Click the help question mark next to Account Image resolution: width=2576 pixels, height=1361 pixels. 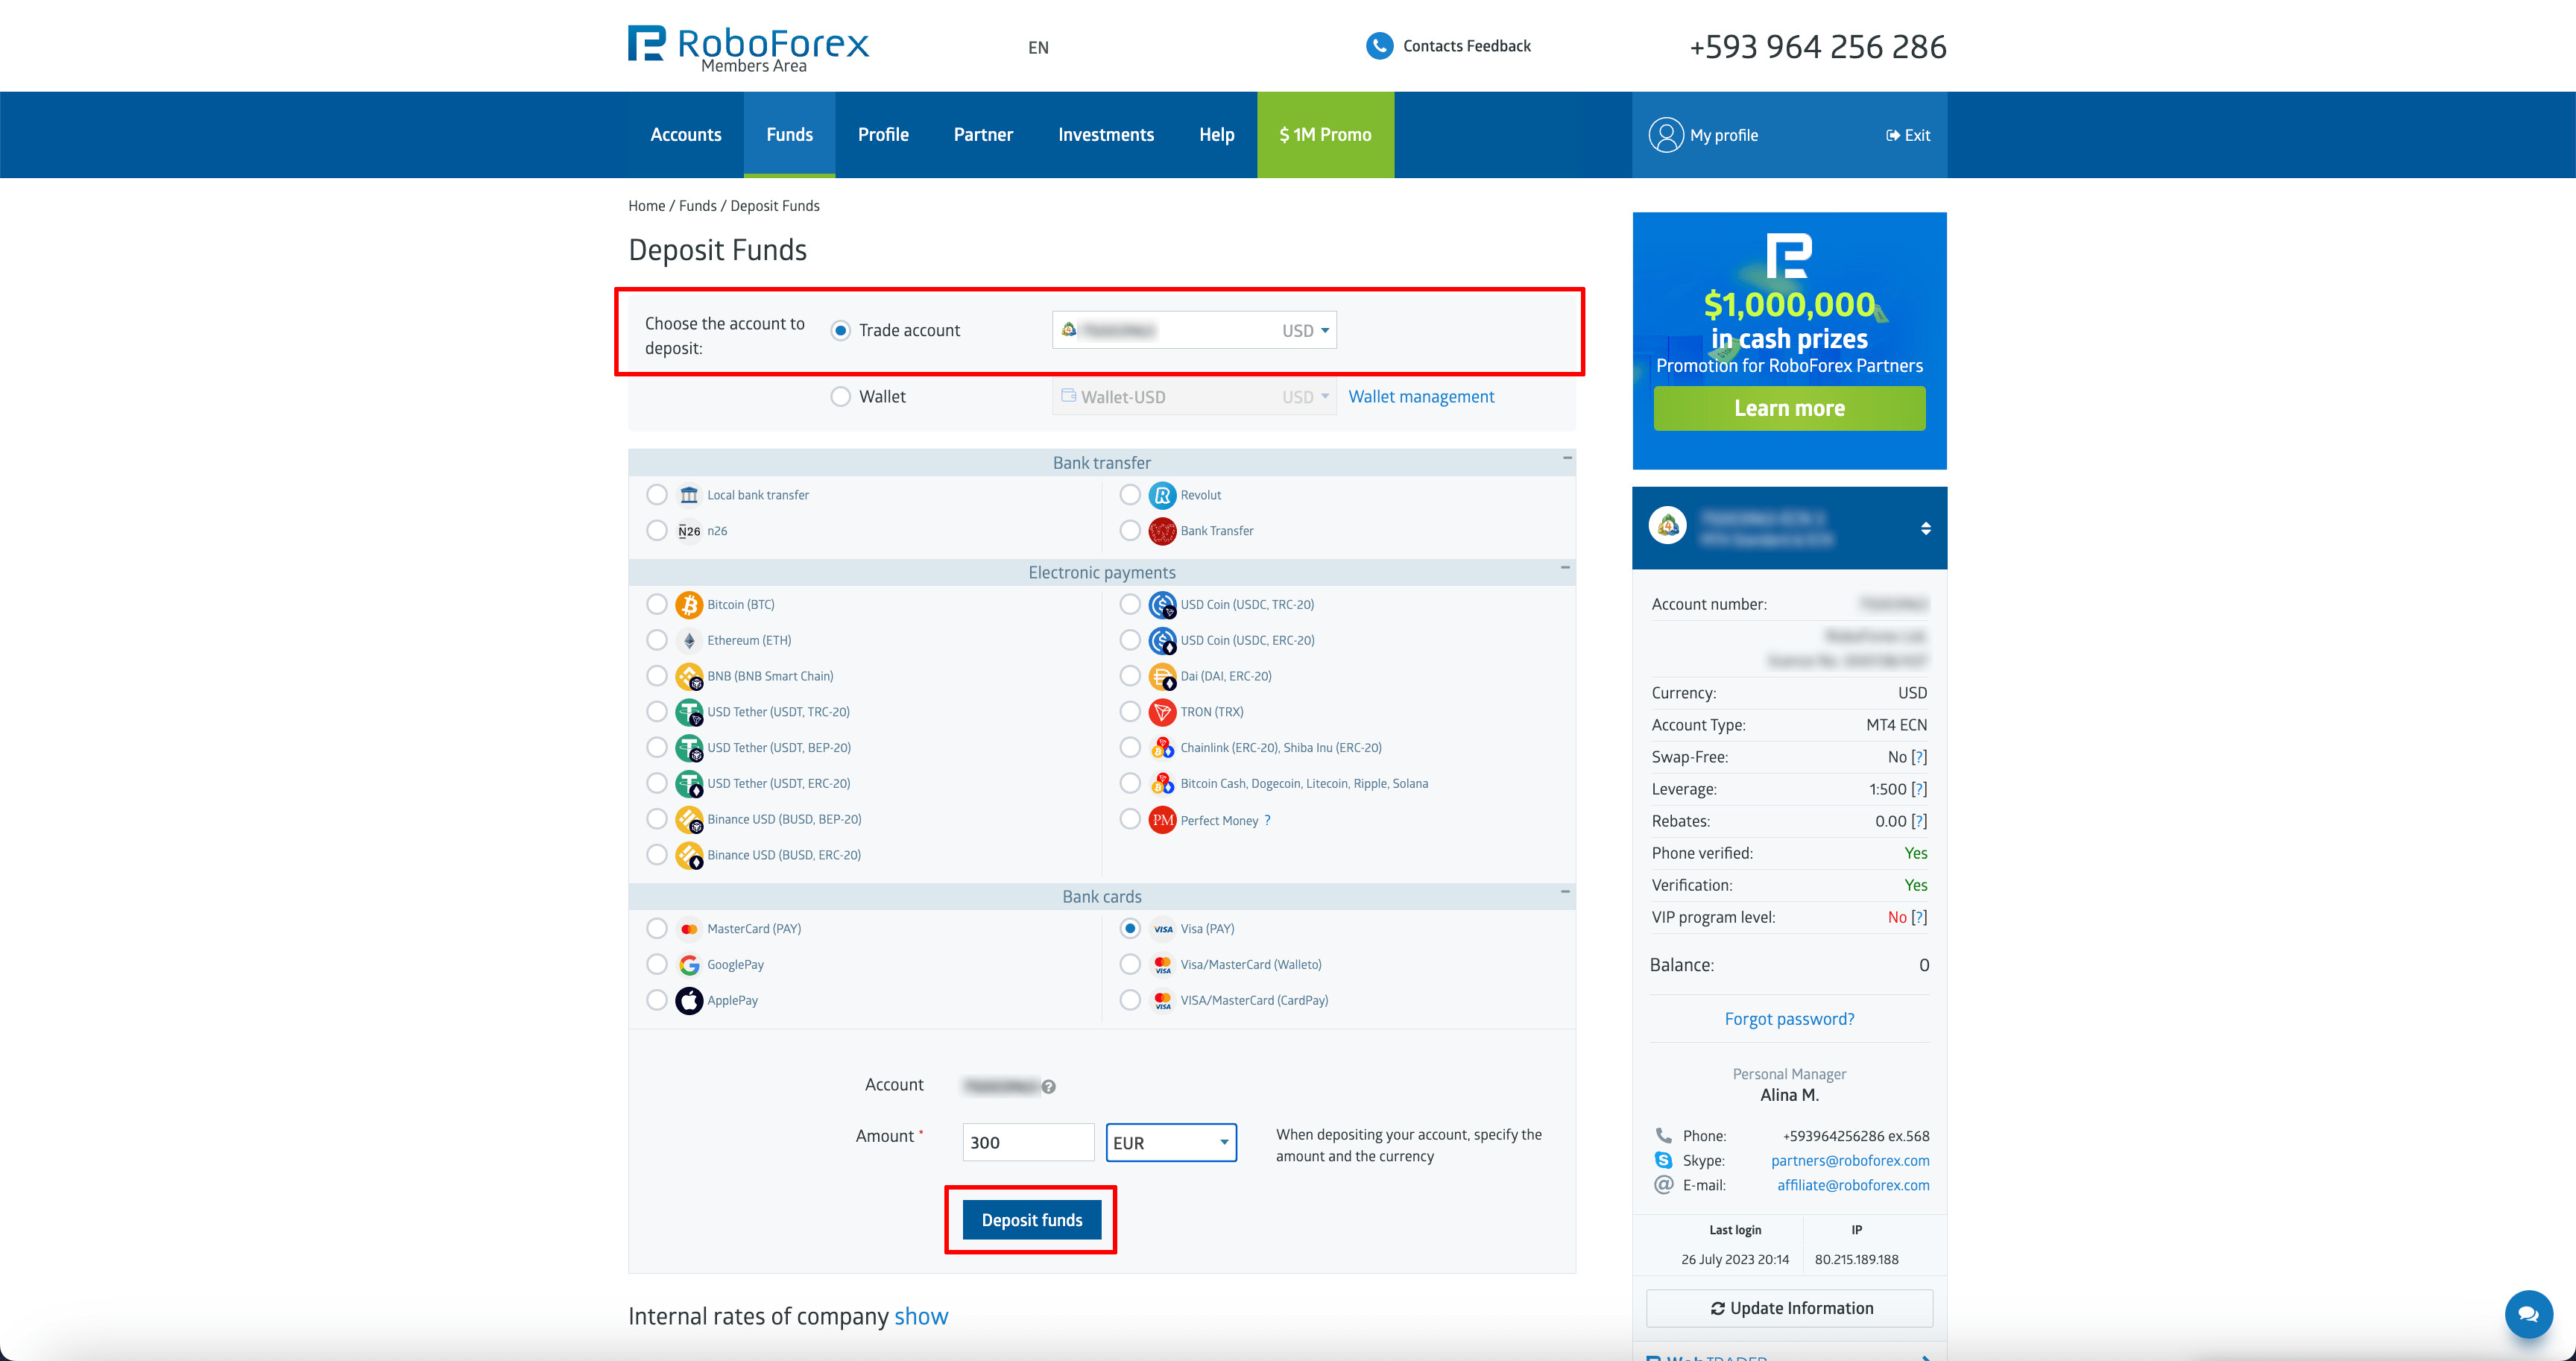click(x=1048, y=1087)
